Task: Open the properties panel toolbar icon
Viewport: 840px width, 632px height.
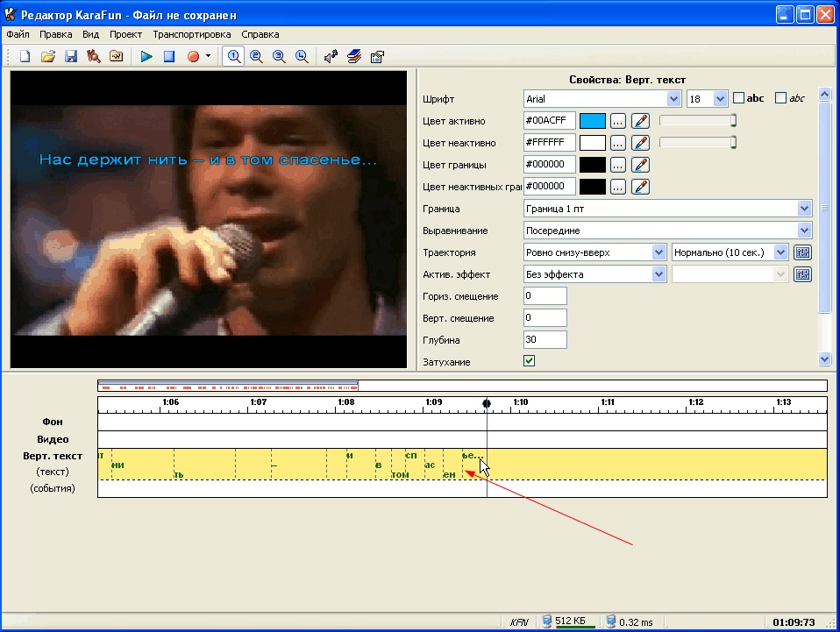Action: (x=377, y=56)
